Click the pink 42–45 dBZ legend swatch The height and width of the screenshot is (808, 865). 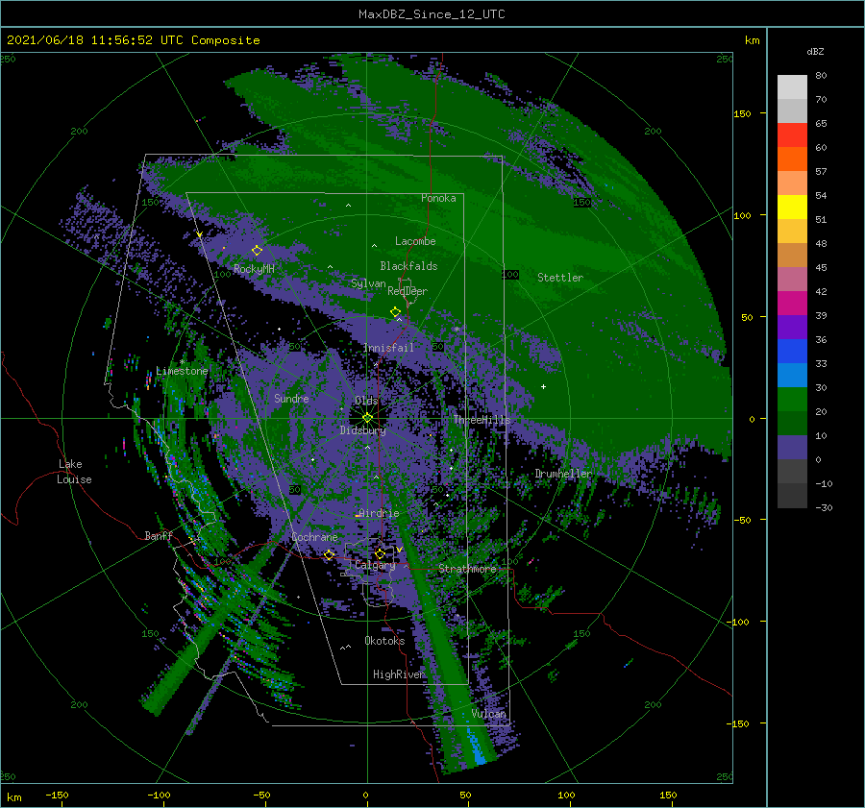[792, 279]
